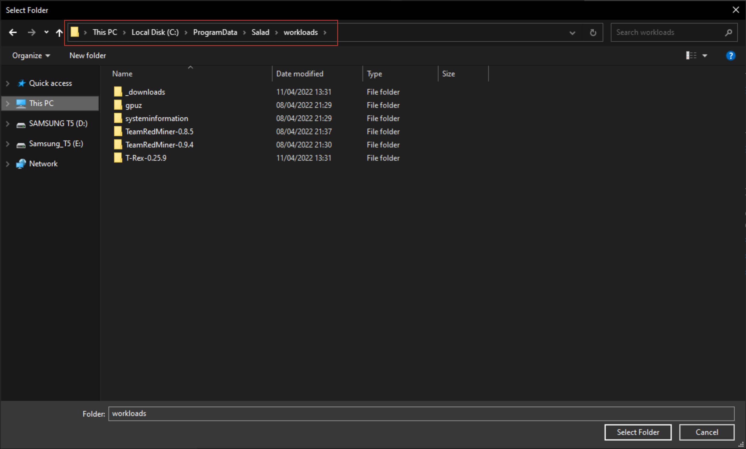Screen dimensions: 746x449
Task: Select SAMSUNG T5 (D:) drive
Action: [58, 123]
